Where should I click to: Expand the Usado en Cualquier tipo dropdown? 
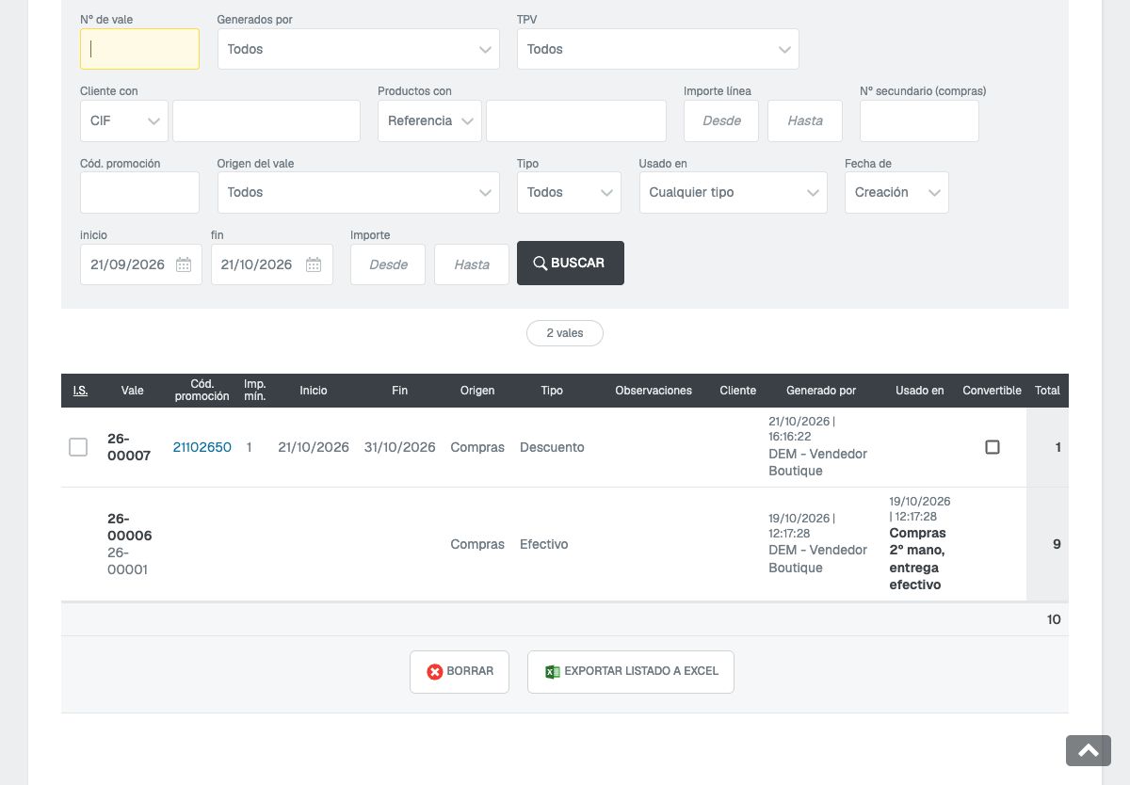(733, 192)
